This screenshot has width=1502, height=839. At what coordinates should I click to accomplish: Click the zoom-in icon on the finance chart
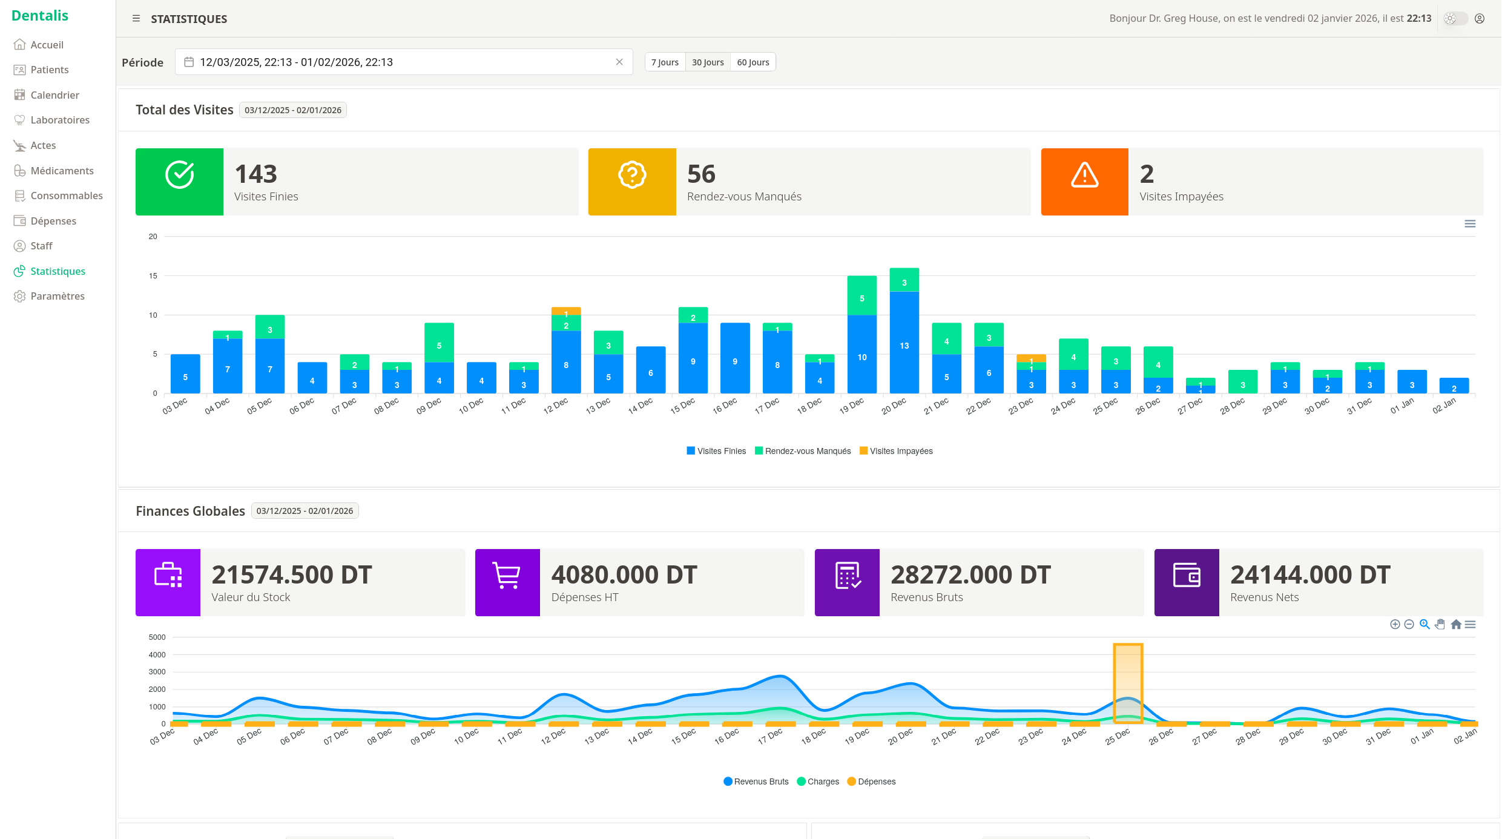tap(1395, 624)
